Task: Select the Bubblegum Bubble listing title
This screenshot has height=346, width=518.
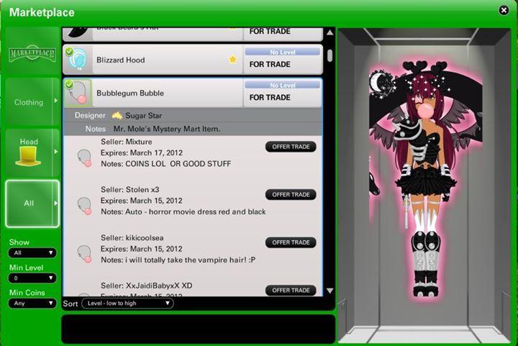Action: (x=130, y=93)
